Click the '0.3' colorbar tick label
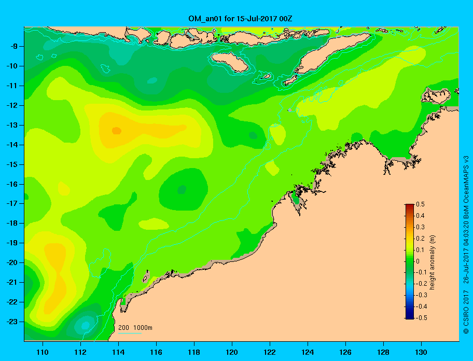Screen dimensions: 473x361 [420, 227]
